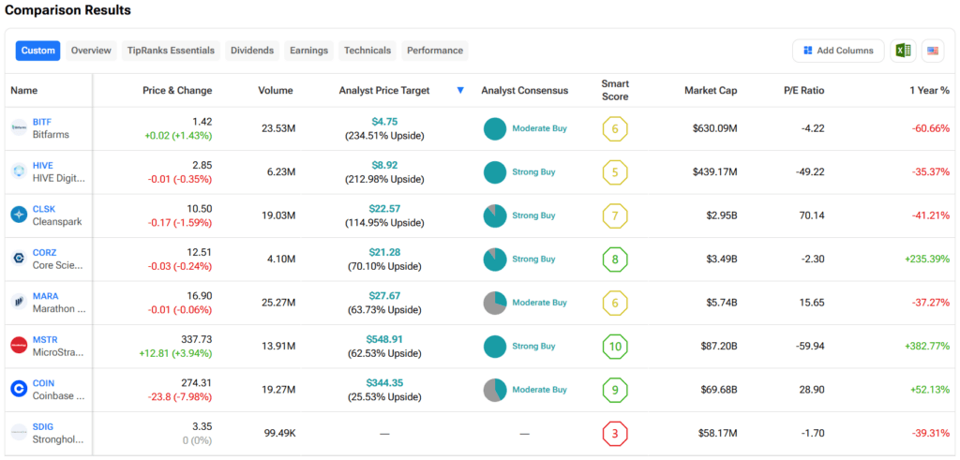Open the COIN ticker link
This screenshot has width=960, height=460.
(x=43, y=383)
